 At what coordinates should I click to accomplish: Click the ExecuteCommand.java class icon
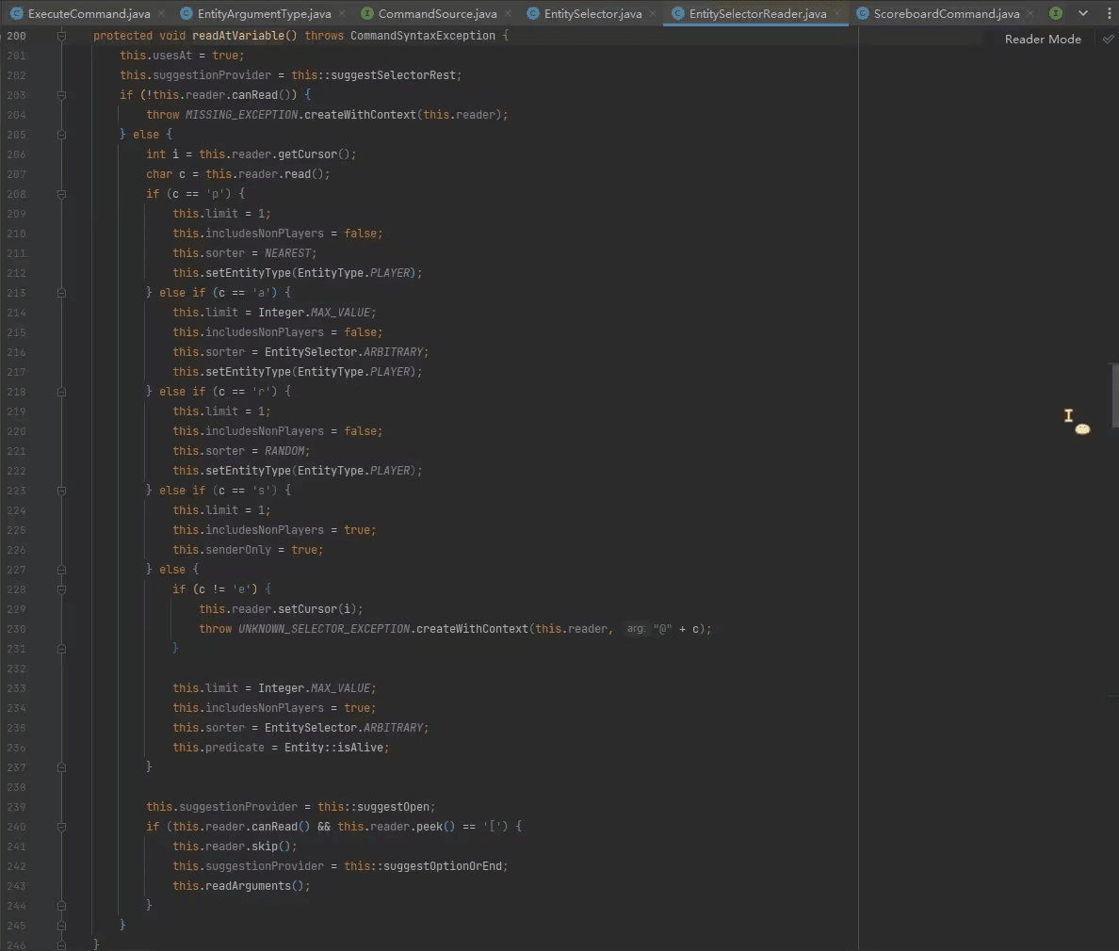[16, 13]
